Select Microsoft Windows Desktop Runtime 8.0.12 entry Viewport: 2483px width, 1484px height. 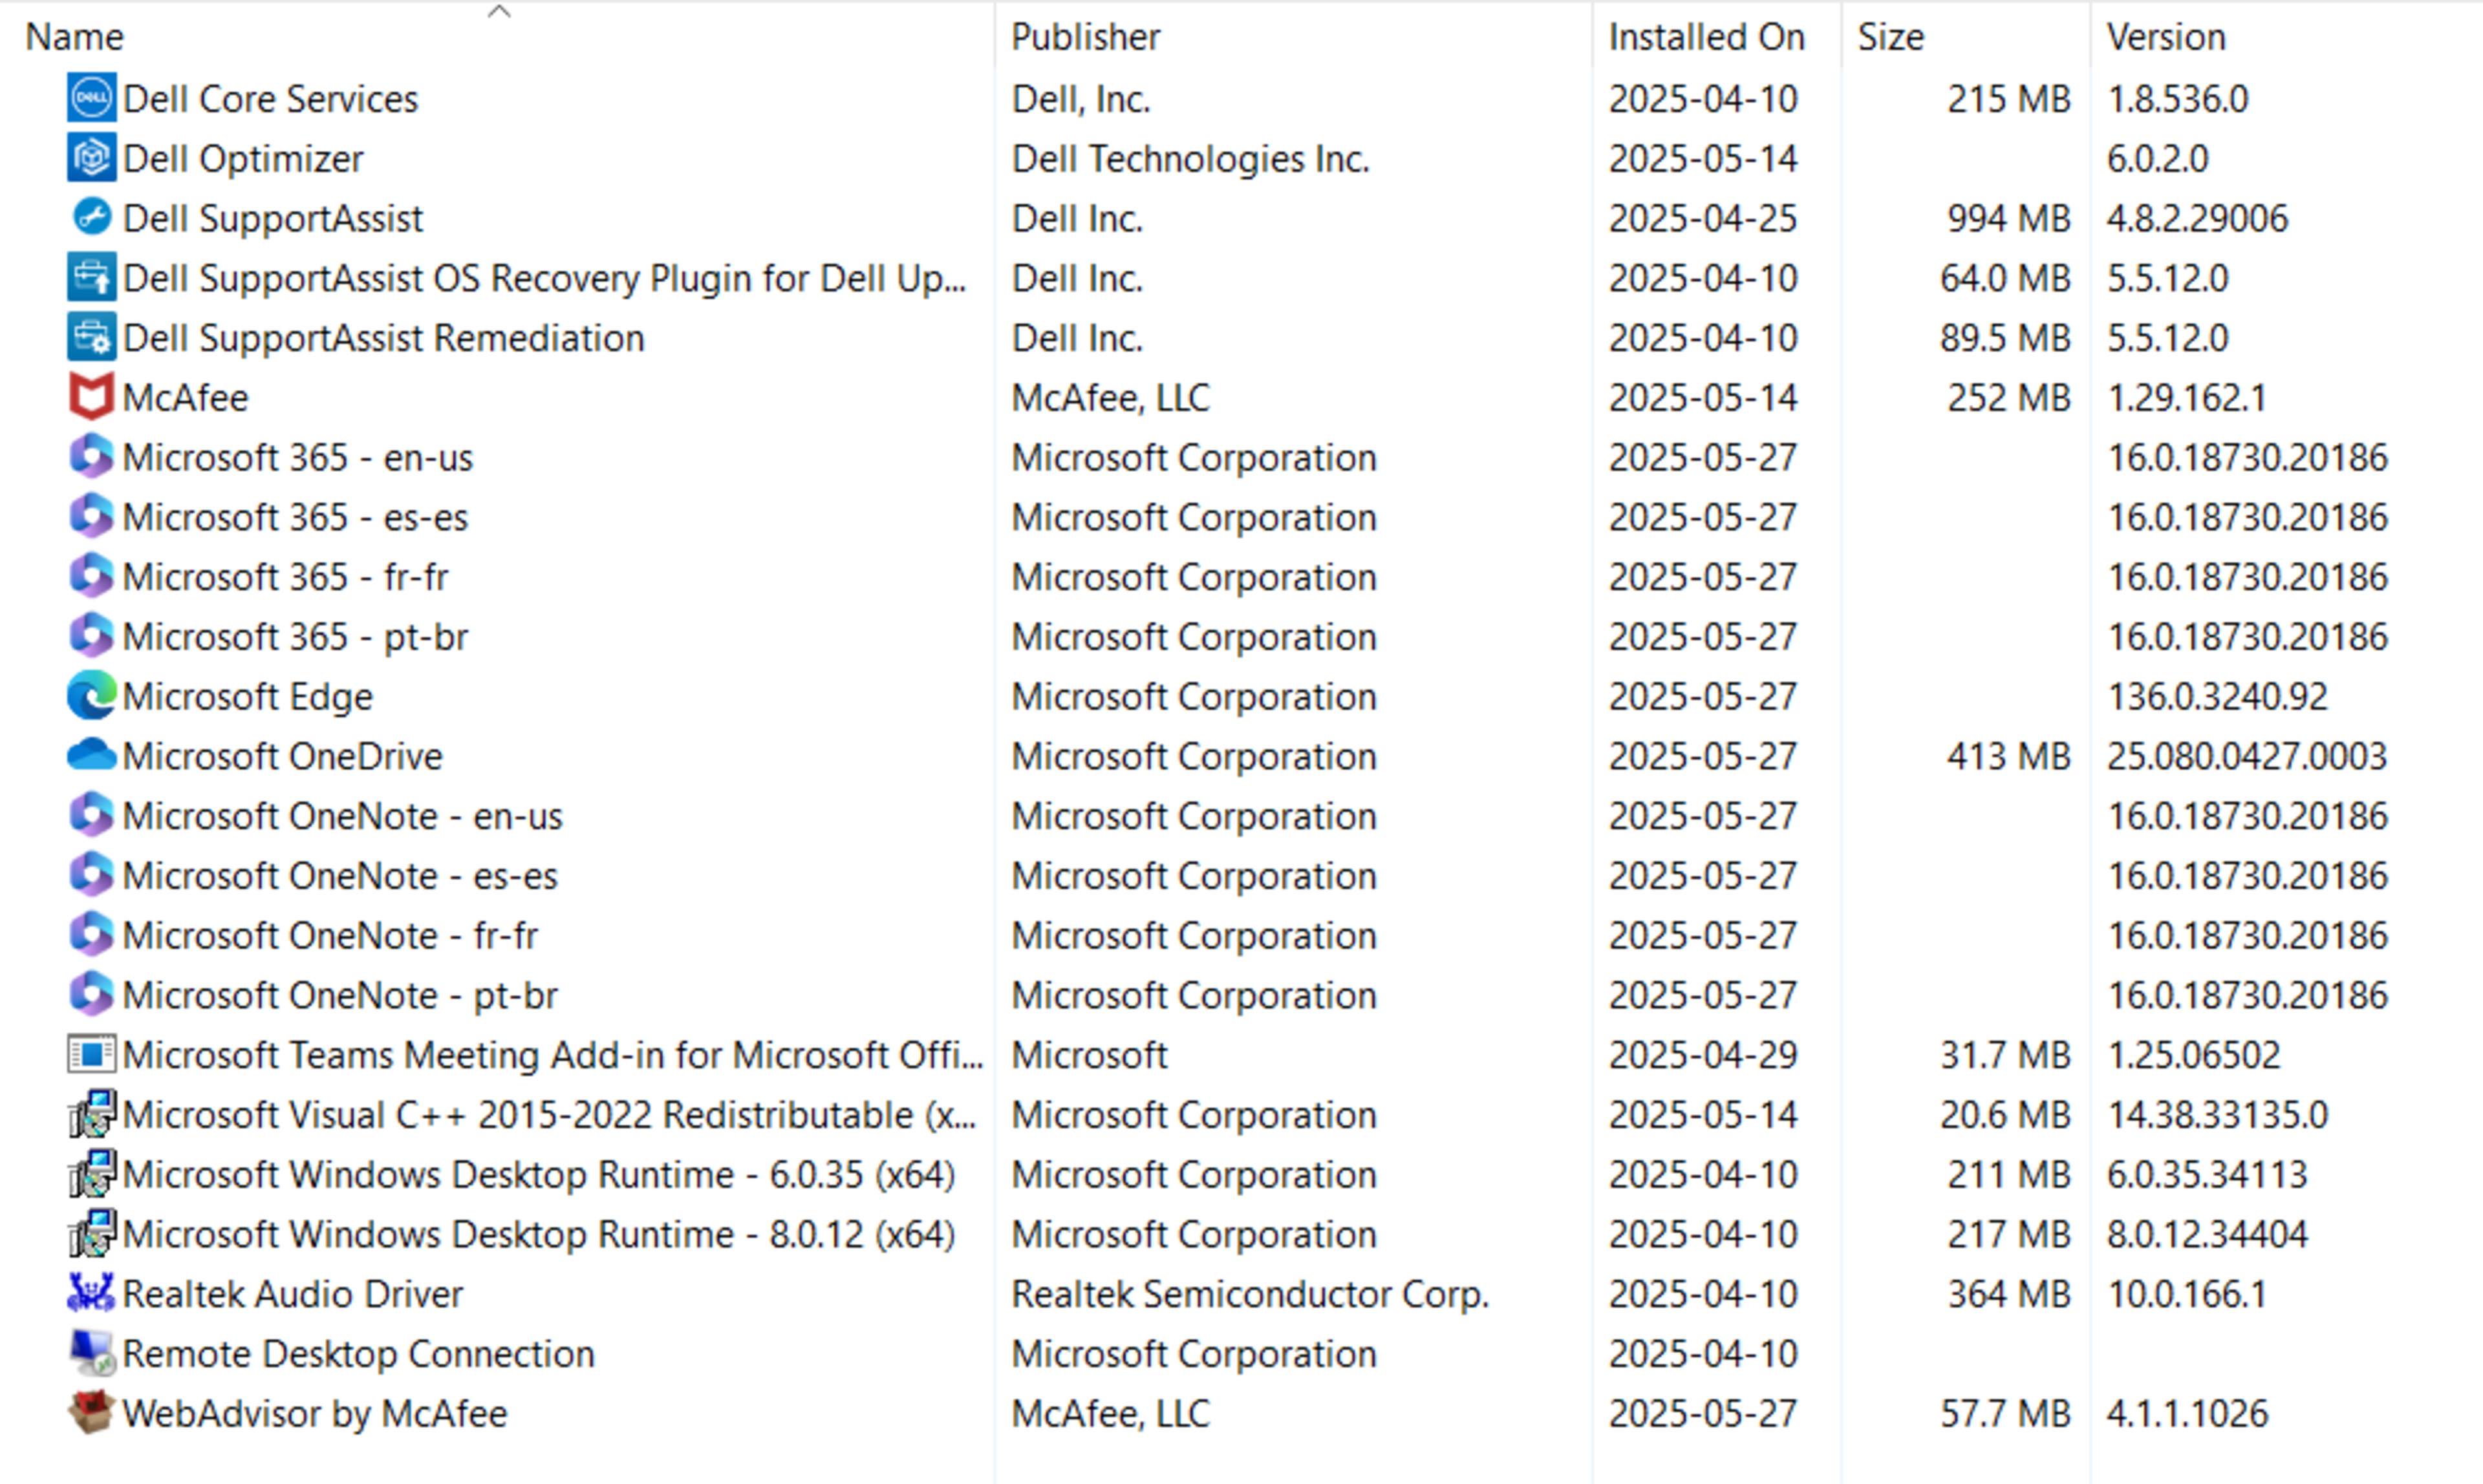538,1234
